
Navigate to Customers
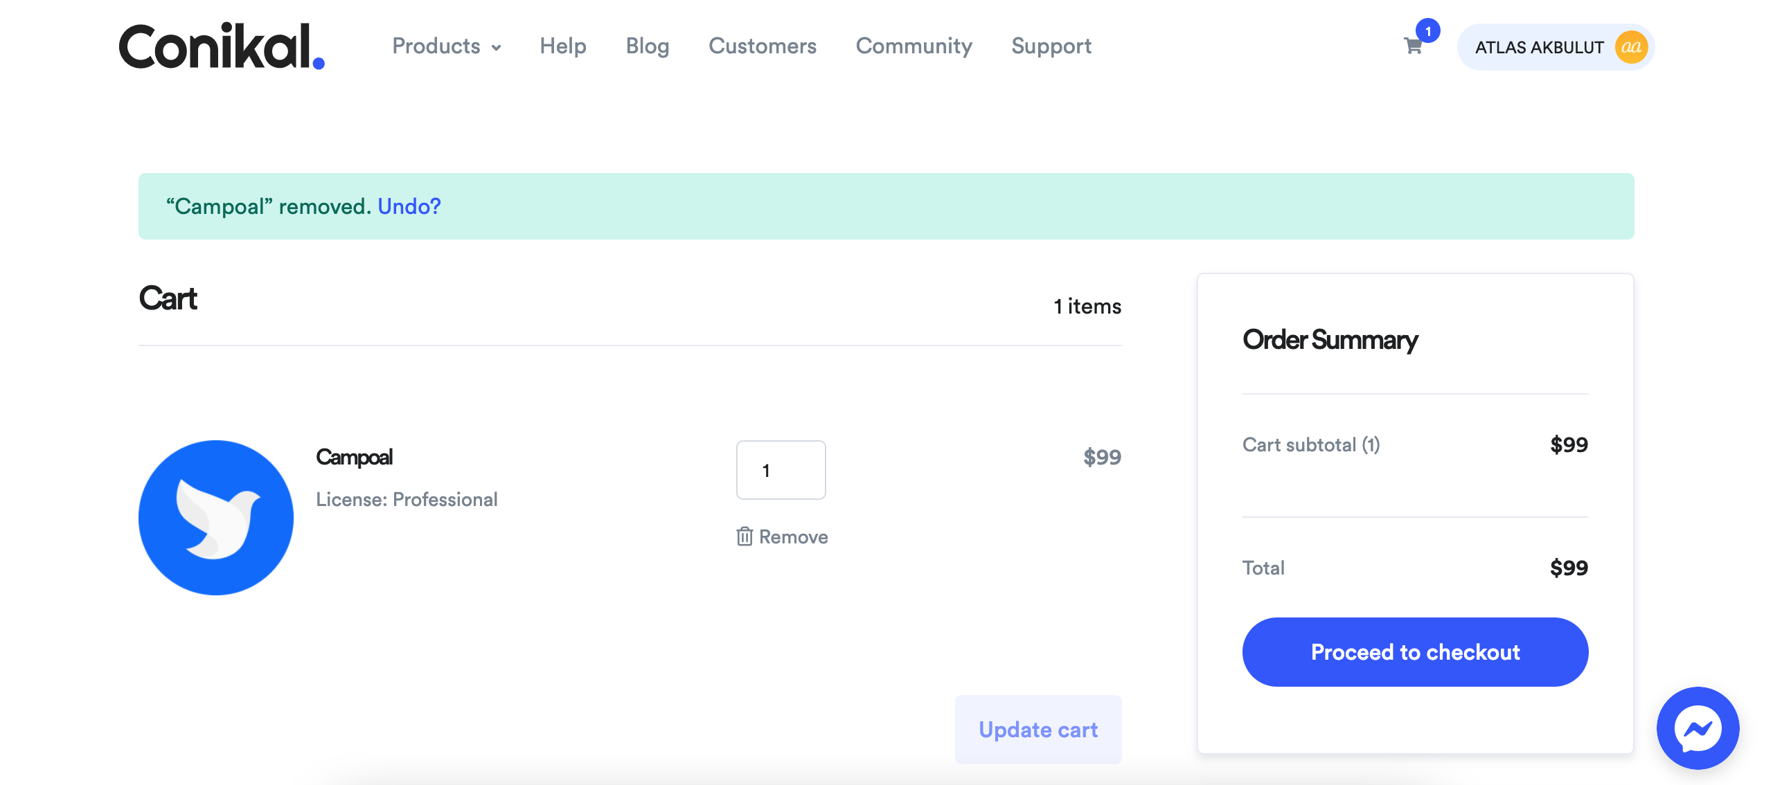pos(763,46)
